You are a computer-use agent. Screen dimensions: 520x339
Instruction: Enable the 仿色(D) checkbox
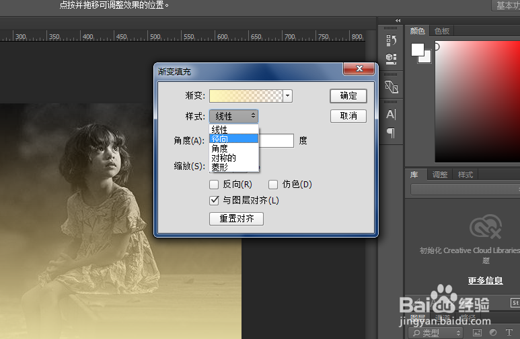(x=273, y=185)
